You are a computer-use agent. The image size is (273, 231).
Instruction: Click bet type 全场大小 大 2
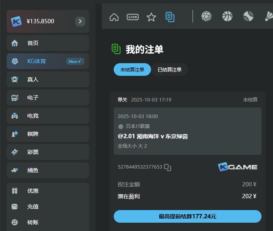coord(132,146)
